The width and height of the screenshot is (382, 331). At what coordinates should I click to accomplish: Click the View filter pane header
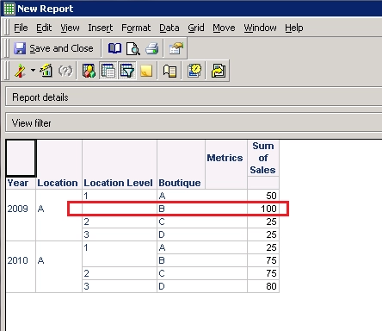tap(194, 123)
